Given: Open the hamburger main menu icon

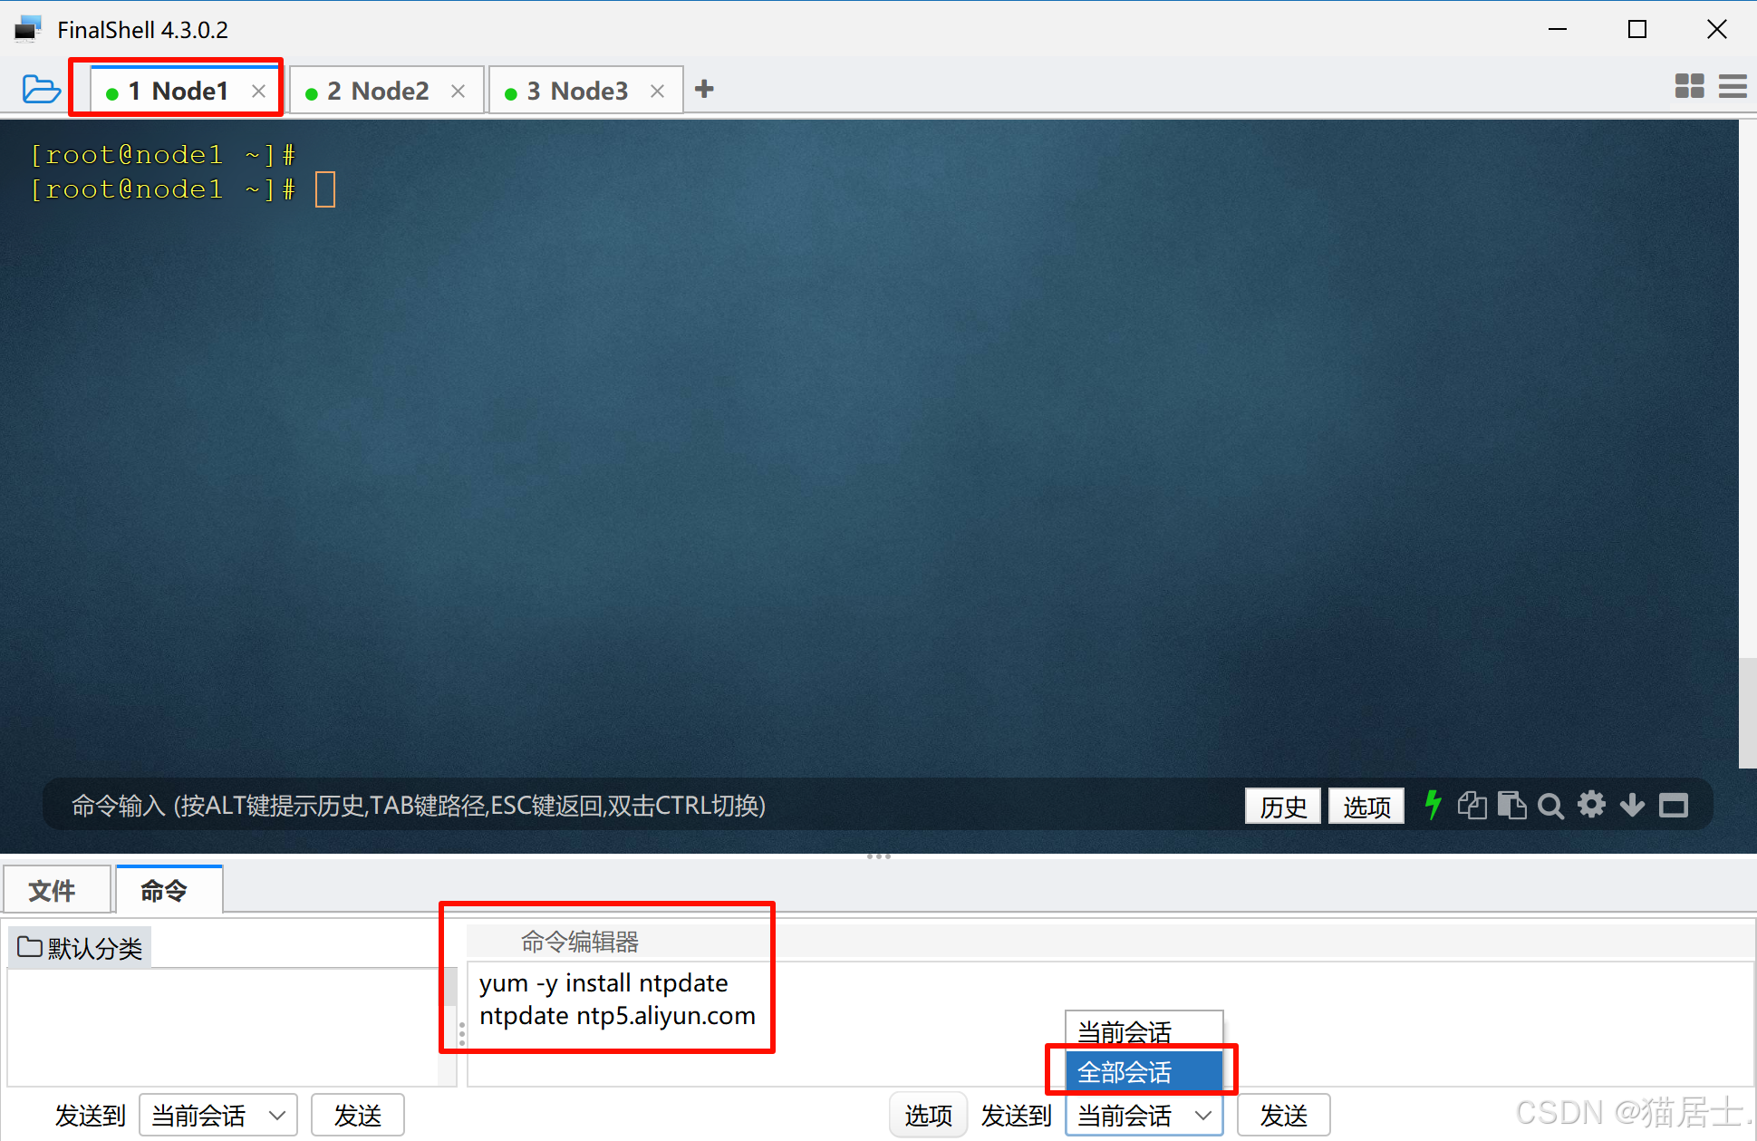Looking at the screenshot, I should [1732, 86].
